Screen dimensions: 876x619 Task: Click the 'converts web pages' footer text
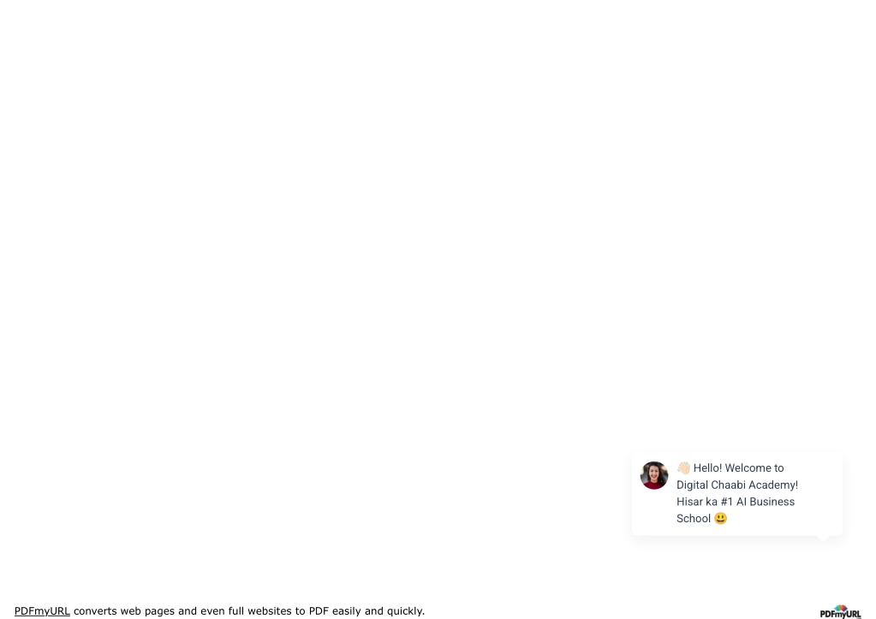(x=124, y=610)
